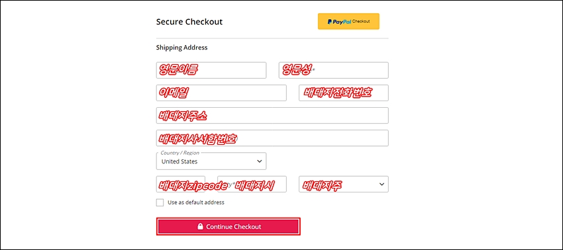Tick the Use as default address checkbox
Screen dimensions: 563x250
point(160,202)
